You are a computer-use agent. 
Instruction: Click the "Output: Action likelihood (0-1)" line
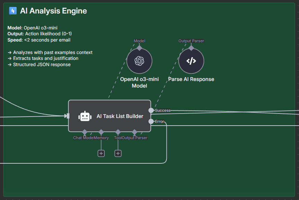40,34
